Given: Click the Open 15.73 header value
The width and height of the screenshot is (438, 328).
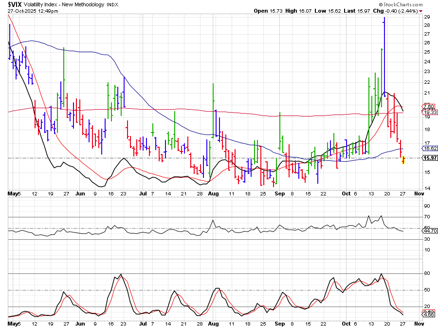Looking at the screenshot, I should [x=267, y=11].
